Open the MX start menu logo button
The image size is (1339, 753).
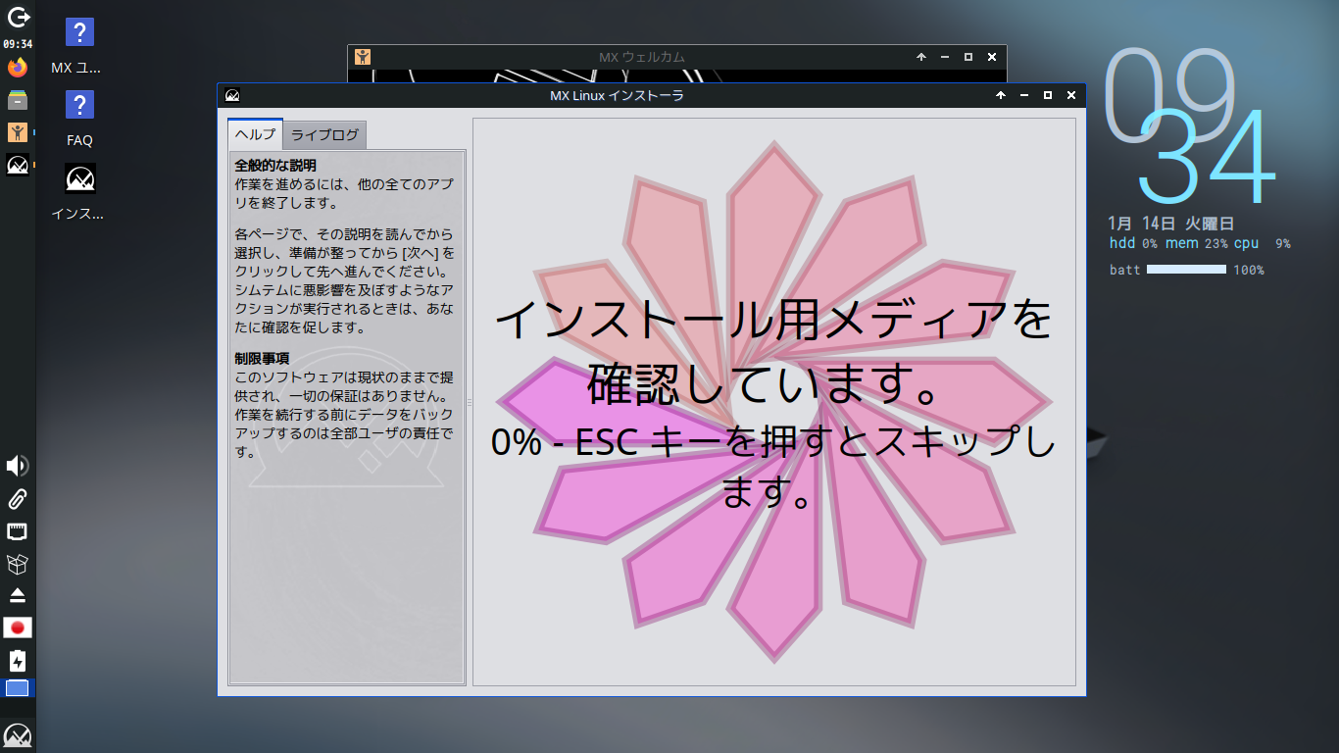click(18, 734)
